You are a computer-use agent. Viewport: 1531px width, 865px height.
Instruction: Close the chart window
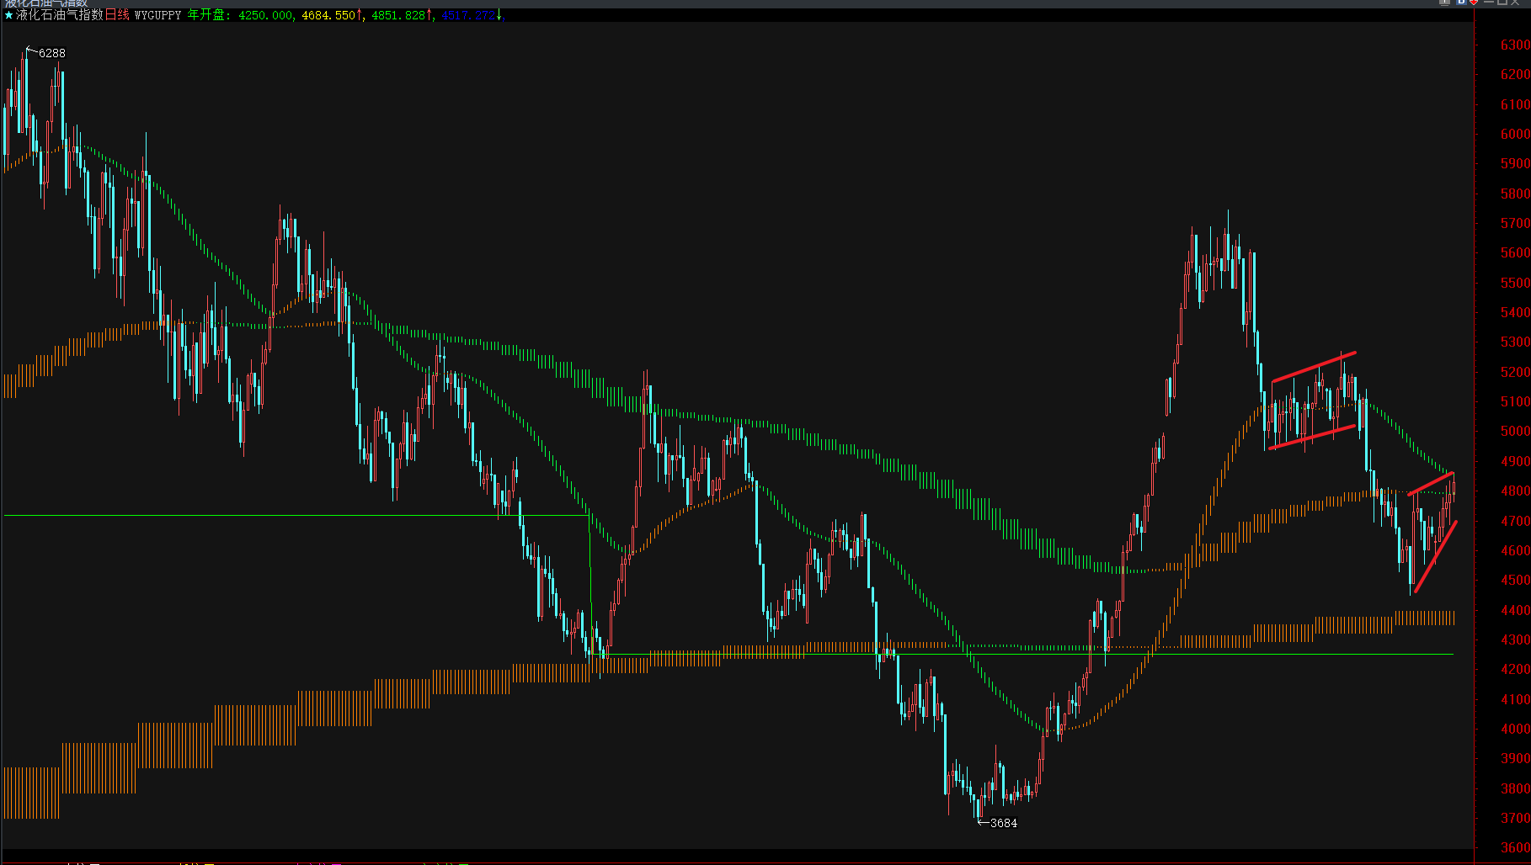coord(1516,3)
